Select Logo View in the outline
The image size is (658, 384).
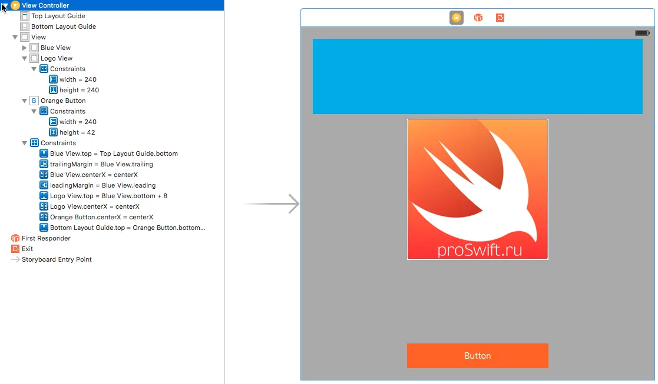coord(56,58)
